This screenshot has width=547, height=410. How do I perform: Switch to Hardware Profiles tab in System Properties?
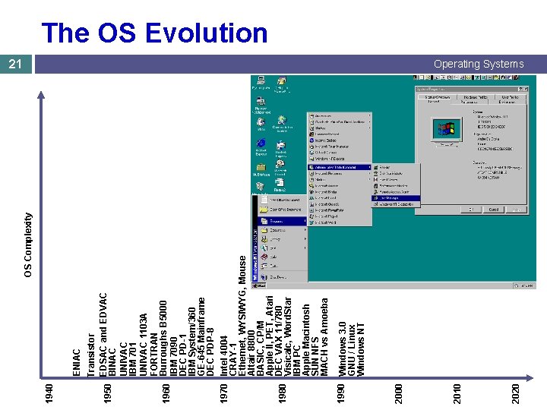pos(476,97)
